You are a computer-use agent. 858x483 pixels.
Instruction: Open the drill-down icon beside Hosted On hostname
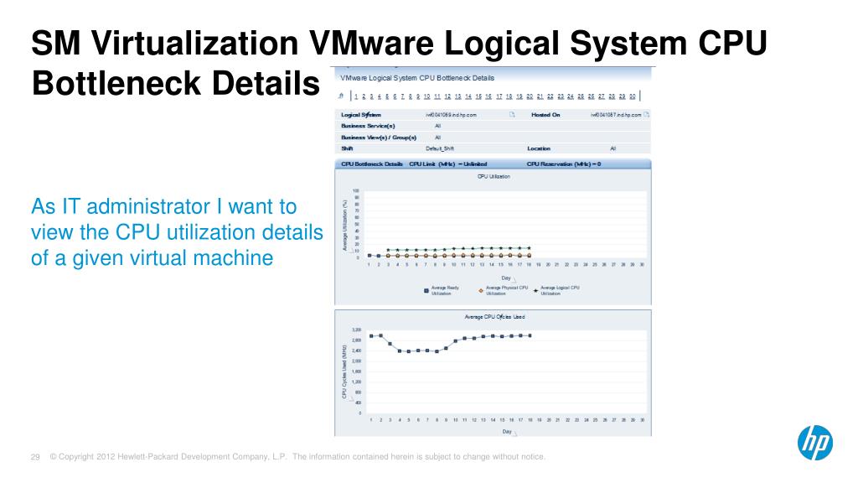click(646, 114)
